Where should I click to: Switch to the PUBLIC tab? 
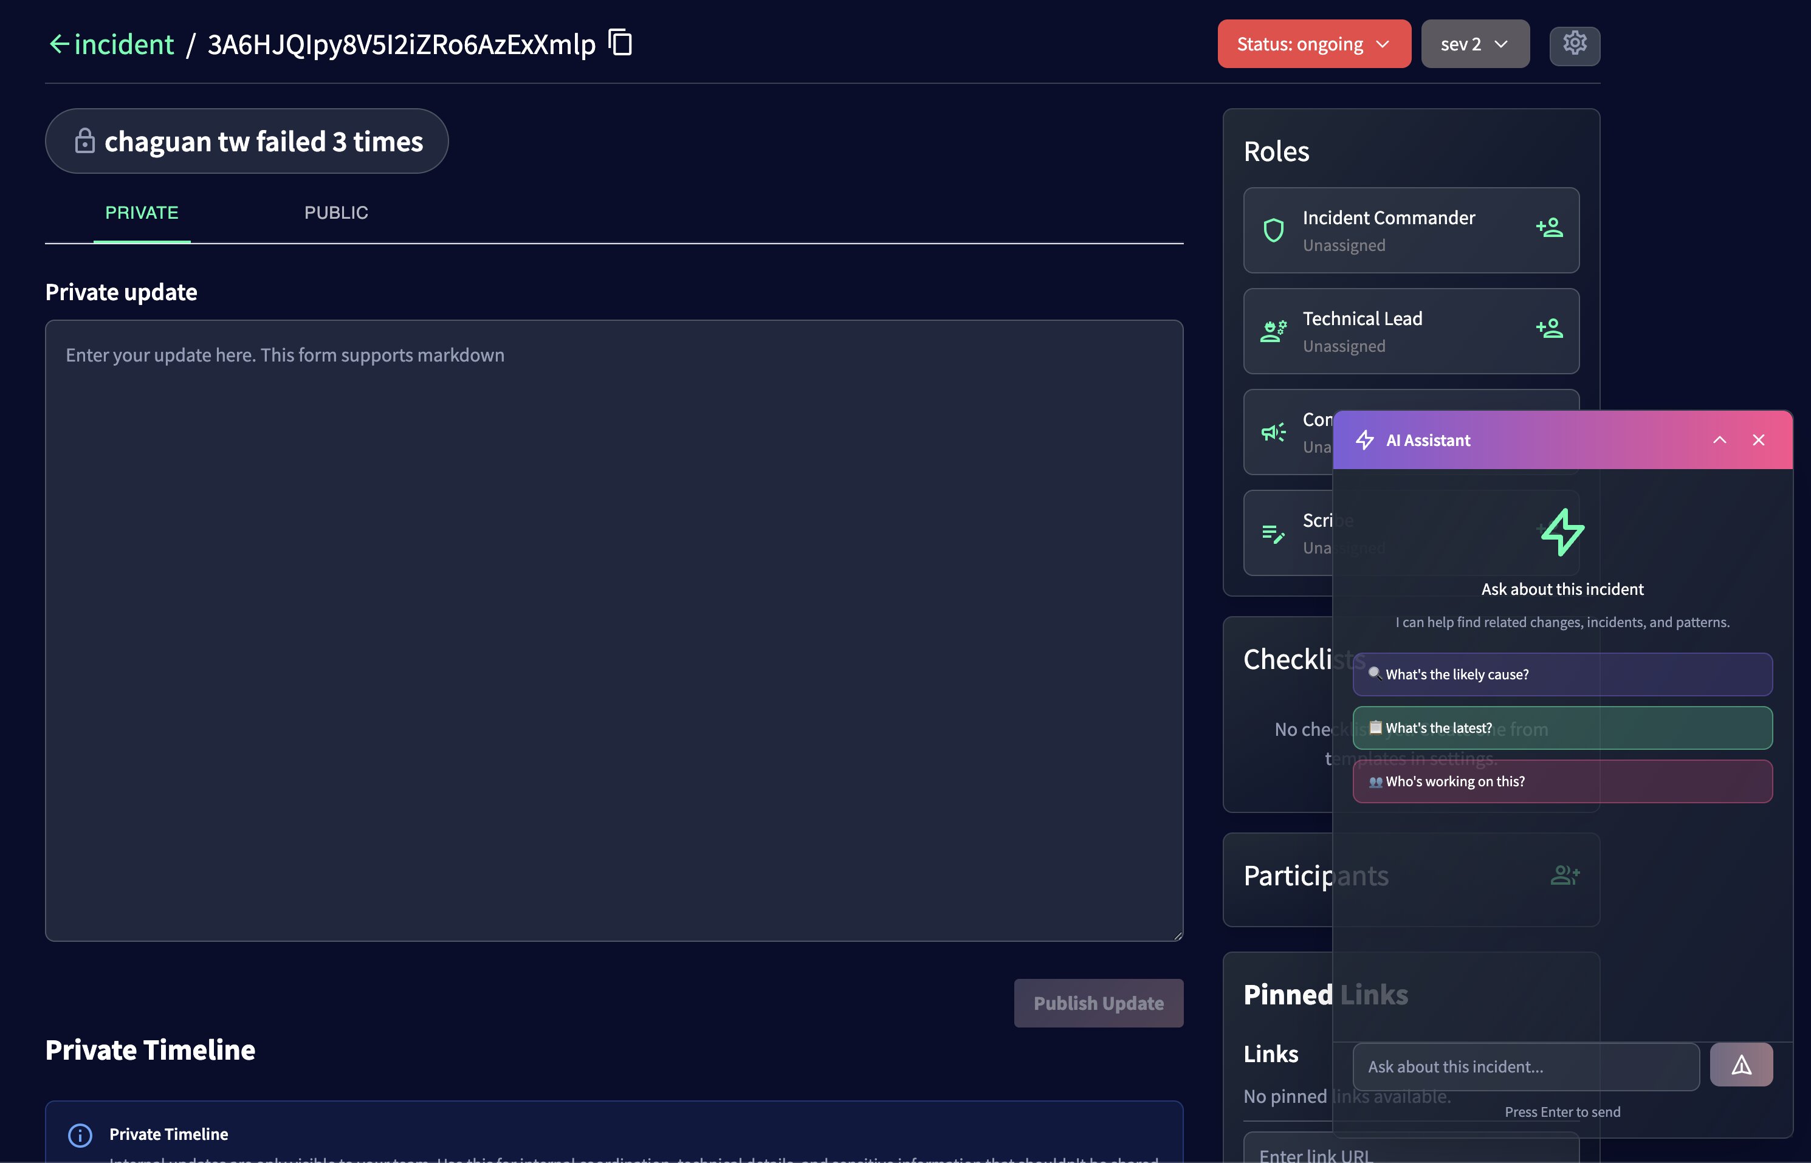[336, 212]
